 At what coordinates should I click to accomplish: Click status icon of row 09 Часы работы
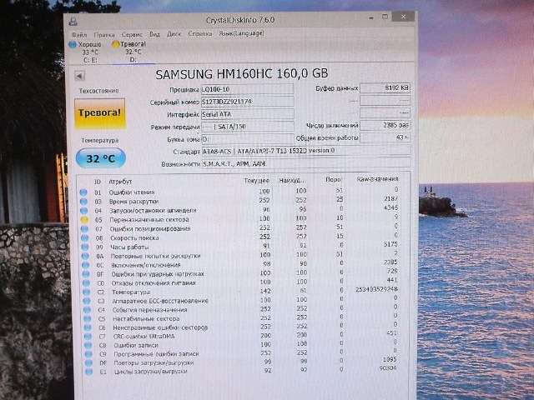[85, 247]
